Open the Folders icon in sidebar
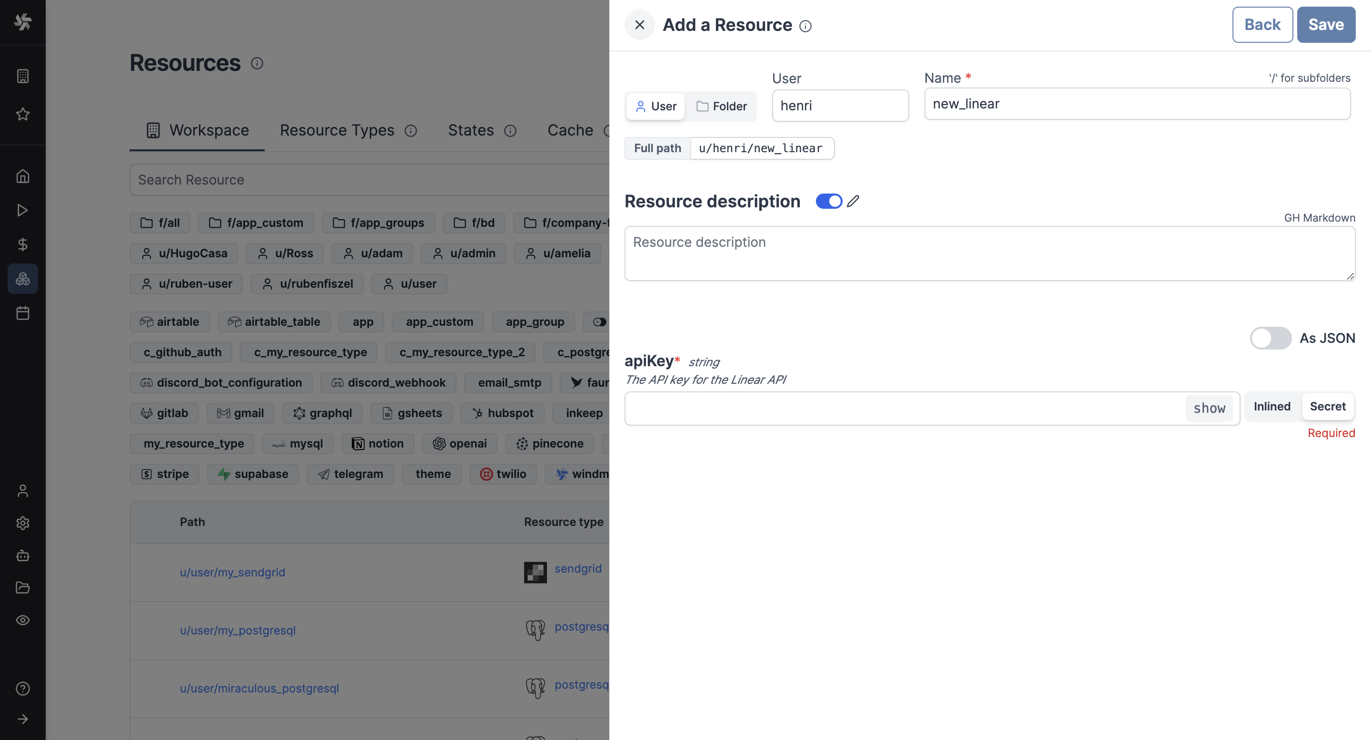 (x=23, y=587)
